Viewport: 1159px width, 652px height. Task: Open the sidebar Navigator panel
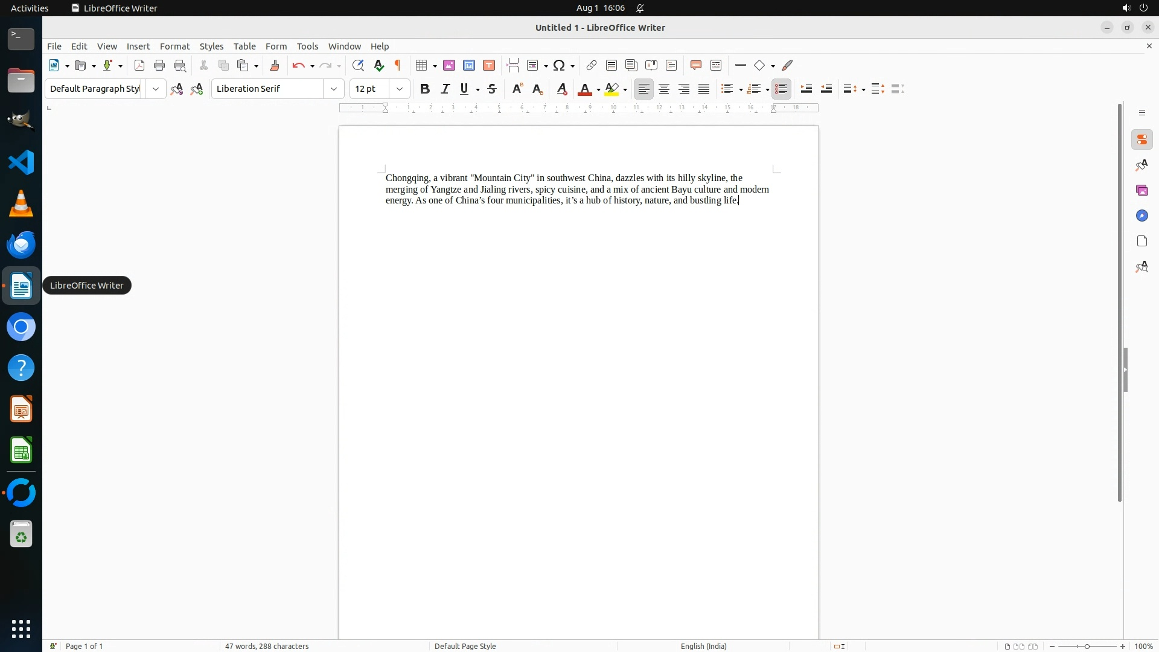click(1141, 216)
